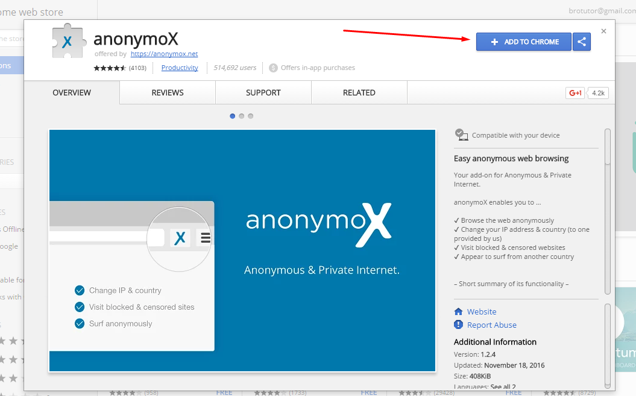
Task: Select the third screenshot carousel dot
Action: [x=251, y=116]
